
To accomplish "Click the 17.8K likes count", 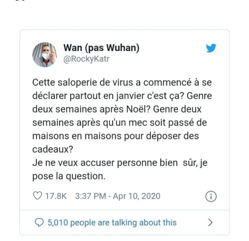I will pos(56,196).
